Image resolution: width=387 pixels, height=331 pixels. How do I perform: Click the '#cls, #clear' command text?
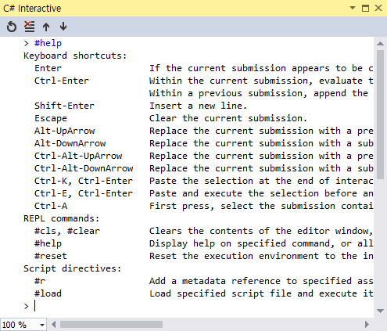click(67, 231)
